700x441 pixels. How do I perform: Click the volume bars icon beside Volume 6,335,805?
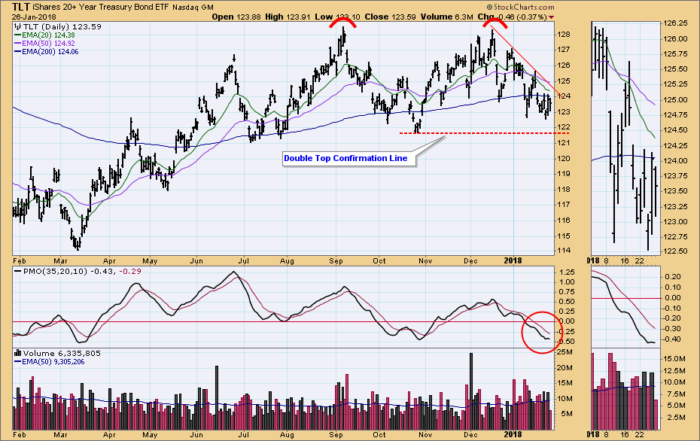point(18,353)
